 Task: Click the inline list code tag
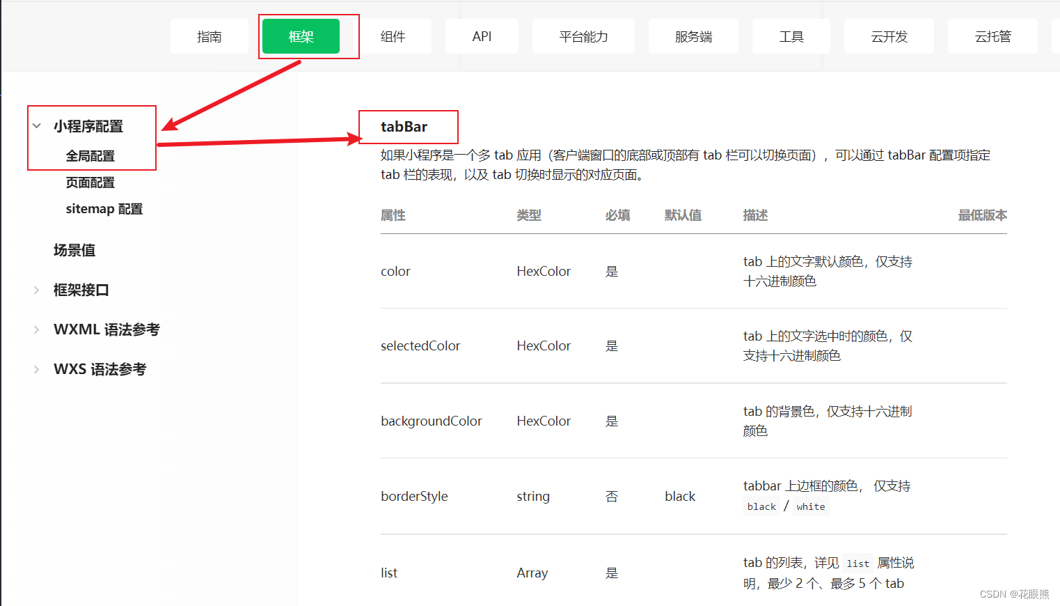click(x=857, y=564)
